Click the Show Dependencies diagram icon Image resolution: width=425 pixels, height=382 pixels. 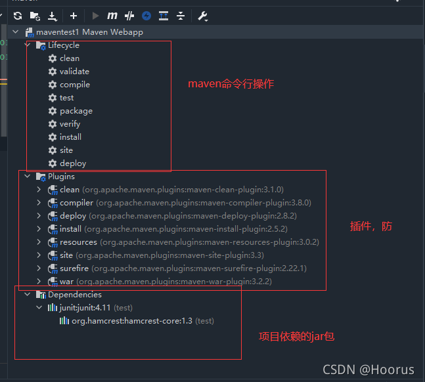[164, 16]
